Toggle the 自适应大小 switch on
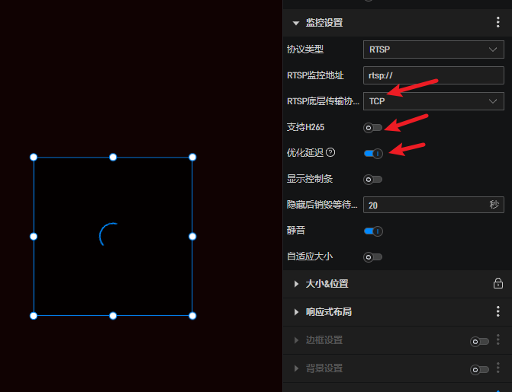This screenshot has height=392, width=512. [373, 257]
